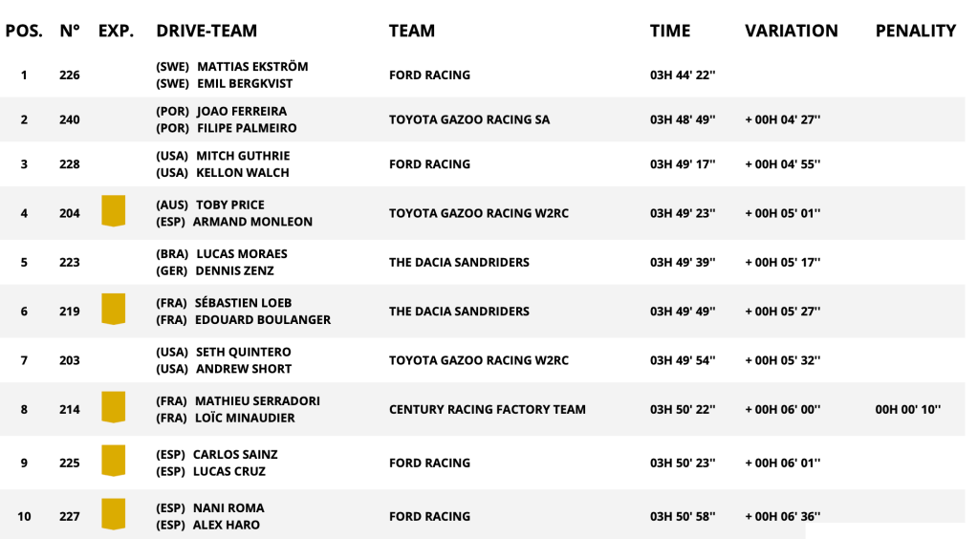This screenshot has height=539, width=978.
Task: Select the POS. column header
Action: point(24,31)
